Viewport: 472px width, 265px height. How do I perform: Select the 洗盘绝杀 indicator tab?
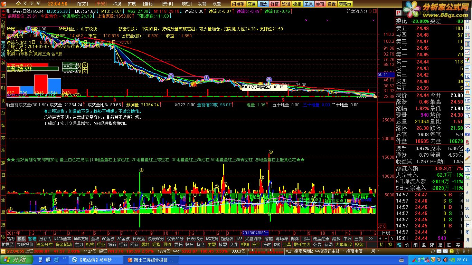click(321, 238)
